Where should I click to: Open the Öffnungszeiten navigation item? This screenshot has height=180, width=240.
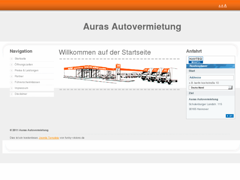pyautogui.click(x=24, y=64)
